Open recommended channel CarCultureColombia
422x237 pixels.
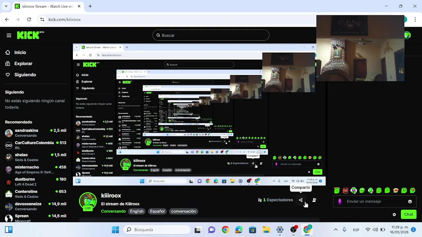[36, 145]
